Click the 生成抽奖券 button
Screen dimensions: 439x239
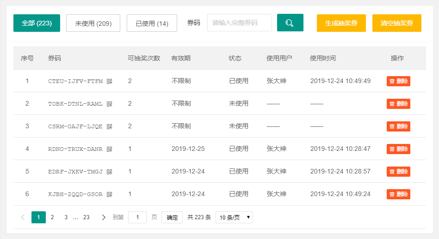click(341, 23)
